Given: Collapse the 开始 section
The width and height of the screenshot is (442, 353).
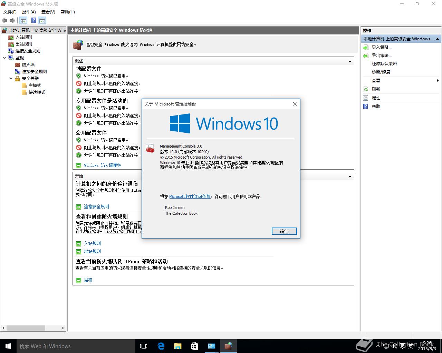Looking at the screenshot, I should [350, 176].
